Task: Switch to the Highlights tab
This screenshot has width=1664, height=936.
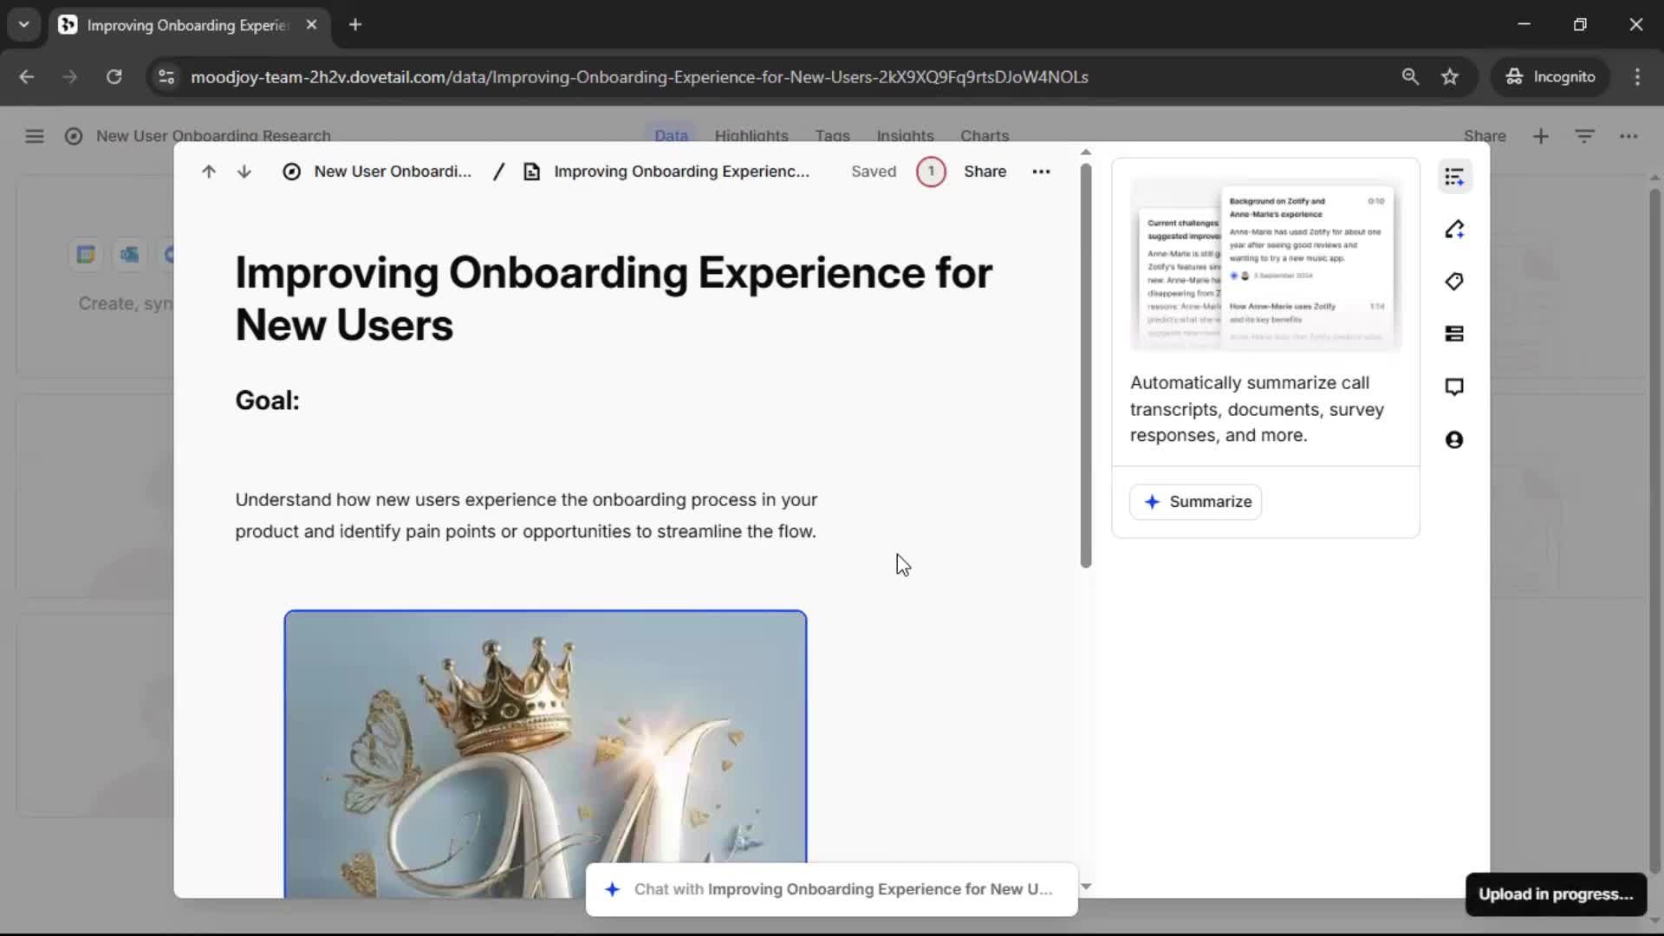Action: (751, 136)
